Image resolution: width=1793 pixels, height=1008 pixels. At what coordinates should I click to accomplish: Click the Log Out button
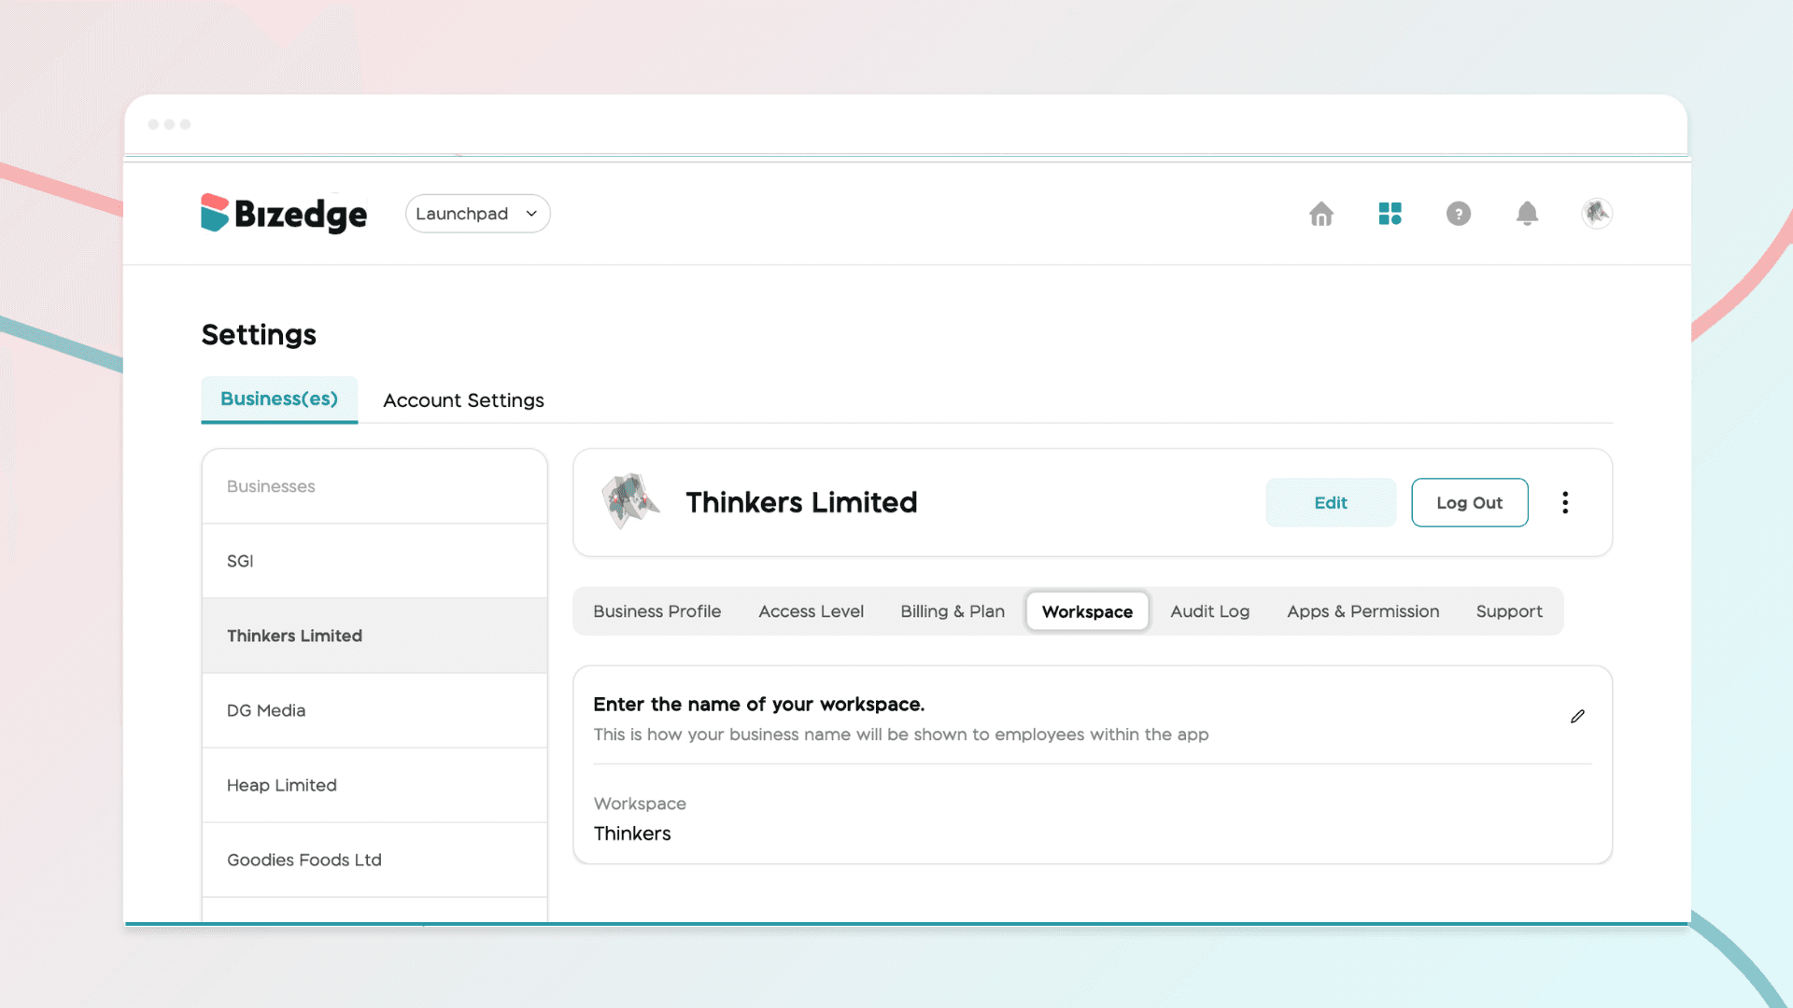click(1469, 503)
